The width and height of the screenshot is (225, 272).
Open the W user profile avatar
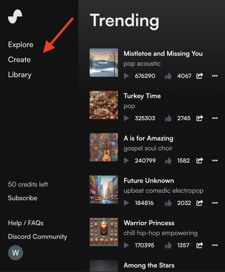tap(16, 253)
